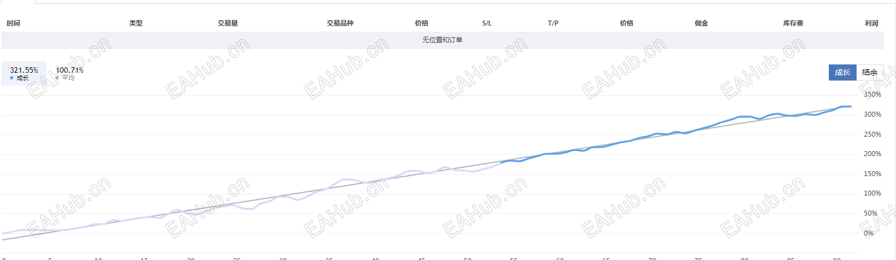Select the 交易量 column header
The height and width of the screenshot is (260, 896).
pyautogui.click(x=228, y=23)
